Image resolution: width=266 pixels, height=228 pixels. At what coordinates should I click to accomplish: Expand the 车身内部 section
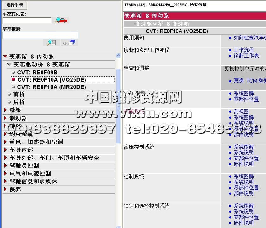pos(5,150)
